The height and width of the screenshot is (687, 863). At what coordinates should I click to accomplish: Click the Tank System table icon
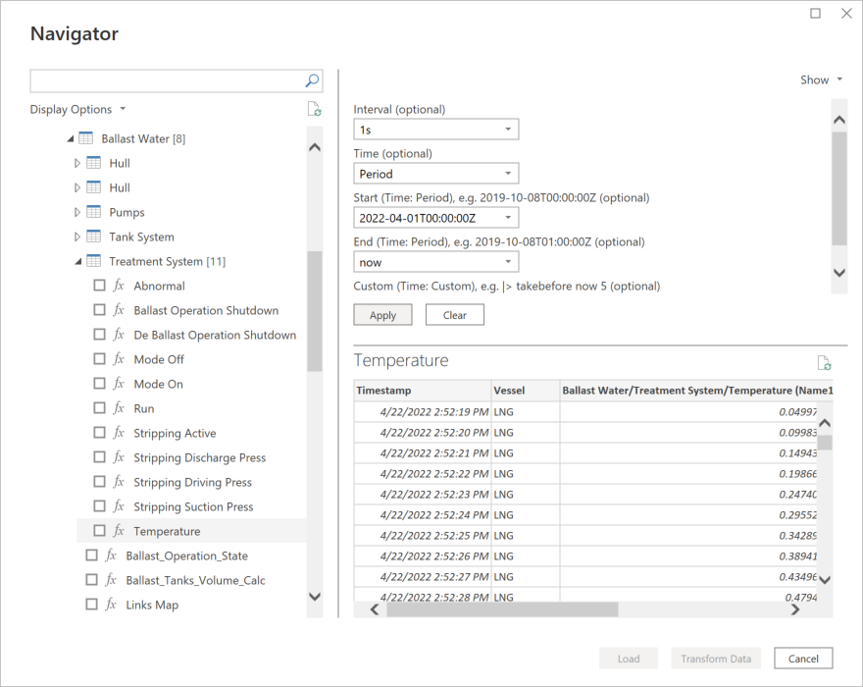(x=93, y=237)
